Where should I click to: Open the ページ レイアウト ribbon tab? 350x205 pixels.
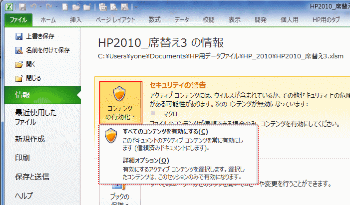[x=115, y=20]
